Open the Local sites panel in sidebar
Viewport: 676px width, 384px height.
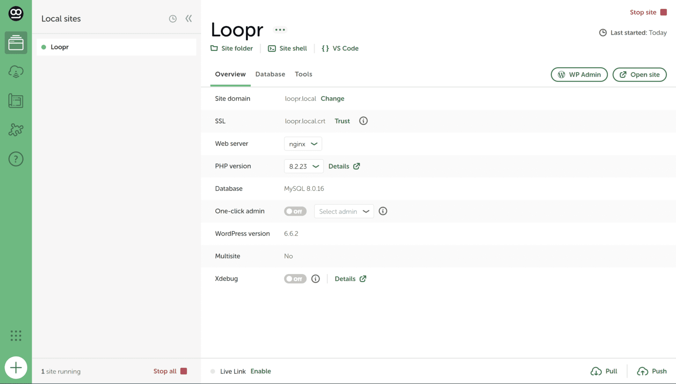point(16,43)
